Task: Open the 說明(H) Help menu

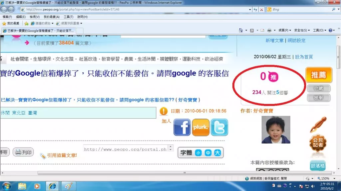Action: pyautogui.click(x=83, y=17)
